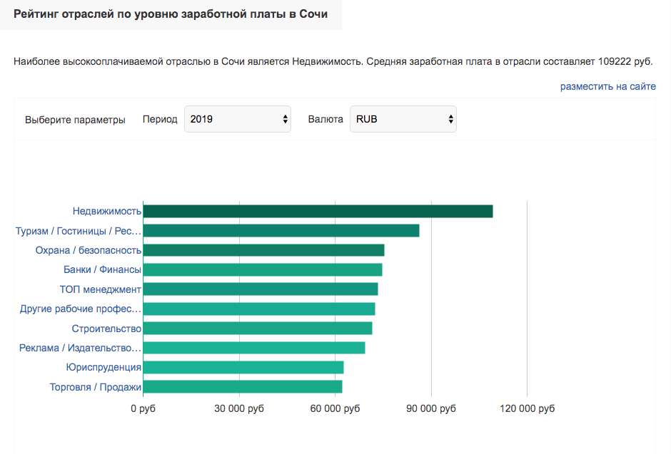671x454 pixels.
Task: Click the 'Период' label
Action: tap(160, 119)
